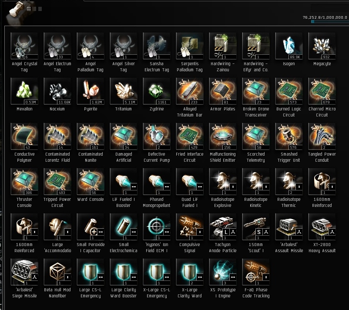Pick the Malfunctioning Shield Emitter stack
The height and width of the screenshot is (310, 349).
[222, 137]
